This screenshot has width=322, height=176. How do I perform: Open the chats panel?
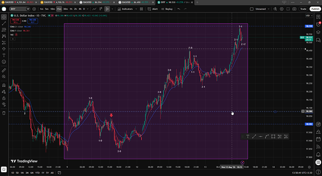tap(318, 40)
